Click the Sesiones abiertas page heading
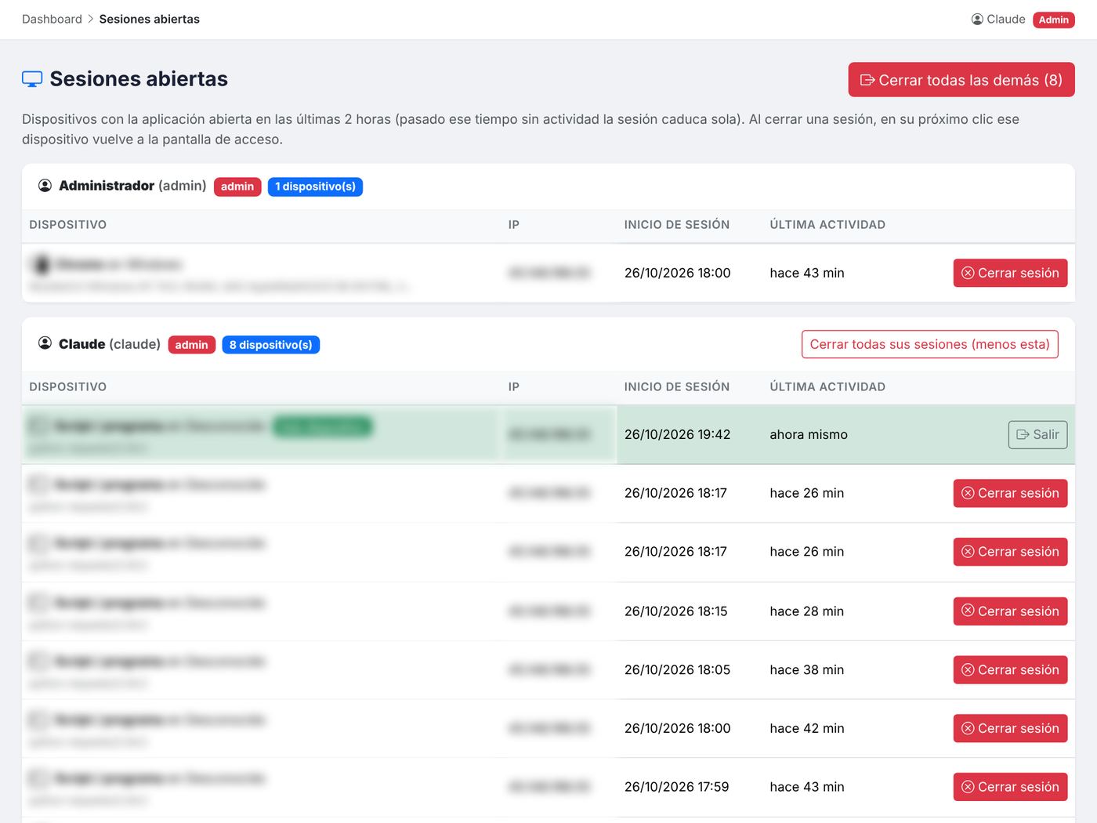The height and width of the screenshot is (823, 1097). (139, 79)
